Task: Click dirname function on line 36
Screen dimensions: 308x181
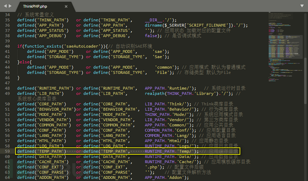Action: (154, 25)
